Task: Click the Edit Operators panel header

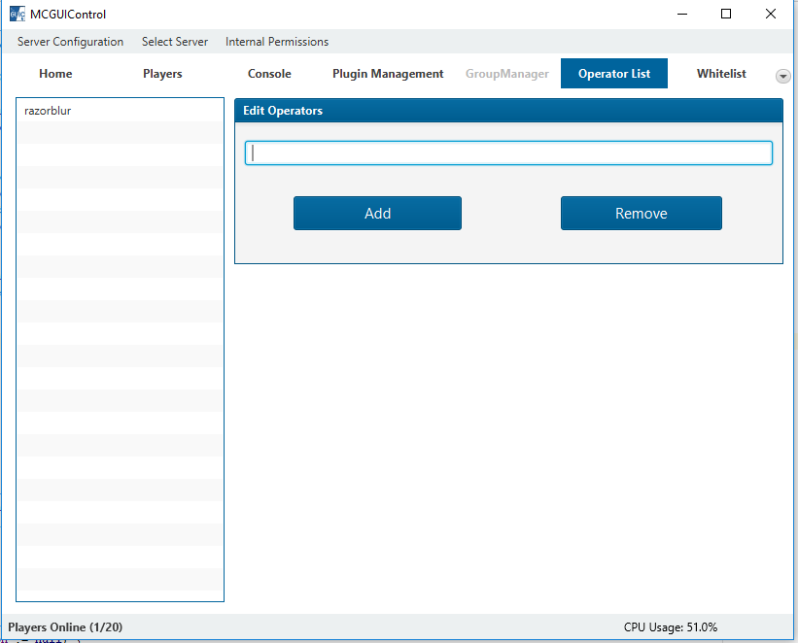Action: pos(508,111)
